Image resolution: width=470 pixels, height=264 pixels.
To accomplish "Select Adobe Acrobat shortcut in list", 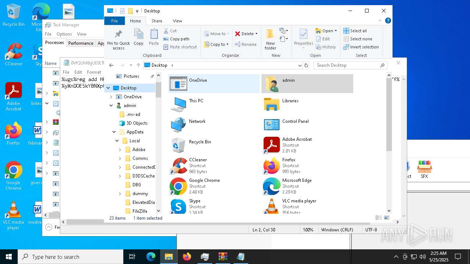I will [307, 145].
